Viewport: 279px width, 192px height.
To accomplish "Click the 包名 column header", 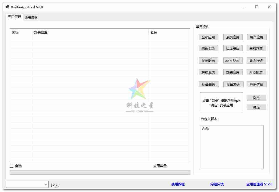I will point(154,32).
